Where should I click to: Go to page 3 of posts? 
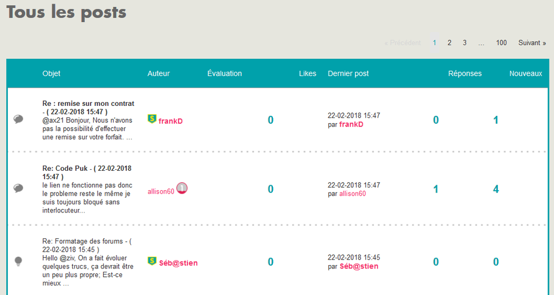pyautogui.click(x=465, y=43)
